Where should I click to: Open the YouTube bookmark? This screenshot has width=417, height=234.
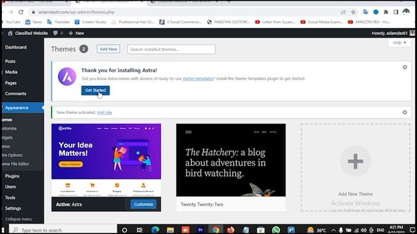[12, 22]
